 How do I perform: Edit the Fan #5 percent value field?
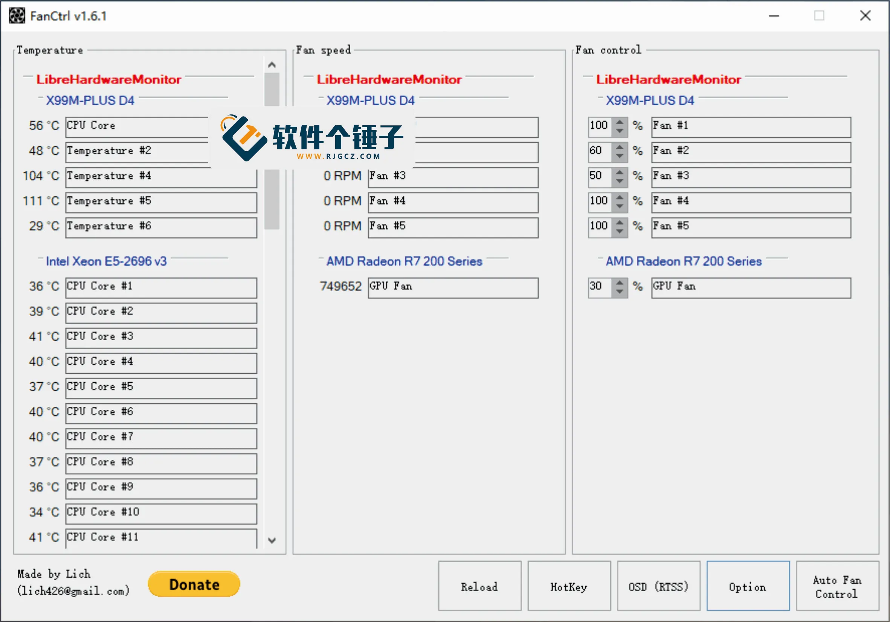tap(600, 228)
